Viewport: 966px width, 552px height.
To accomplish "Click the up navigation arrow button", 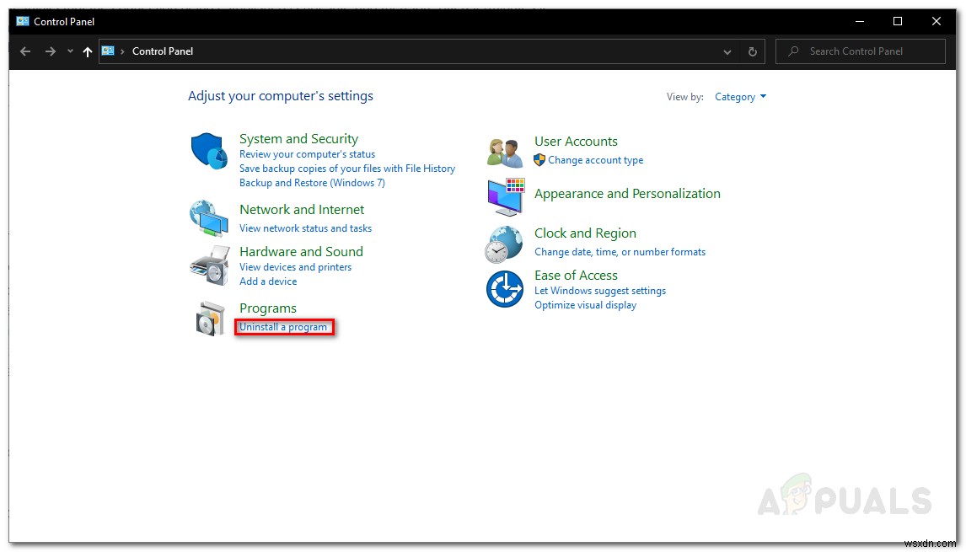I will (x=88, y=51).
